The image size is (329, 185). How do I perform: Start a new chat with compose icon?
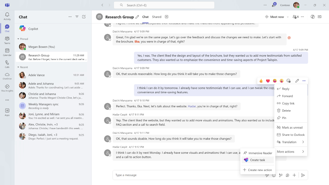pyautogui.click(x=84, y=17)
